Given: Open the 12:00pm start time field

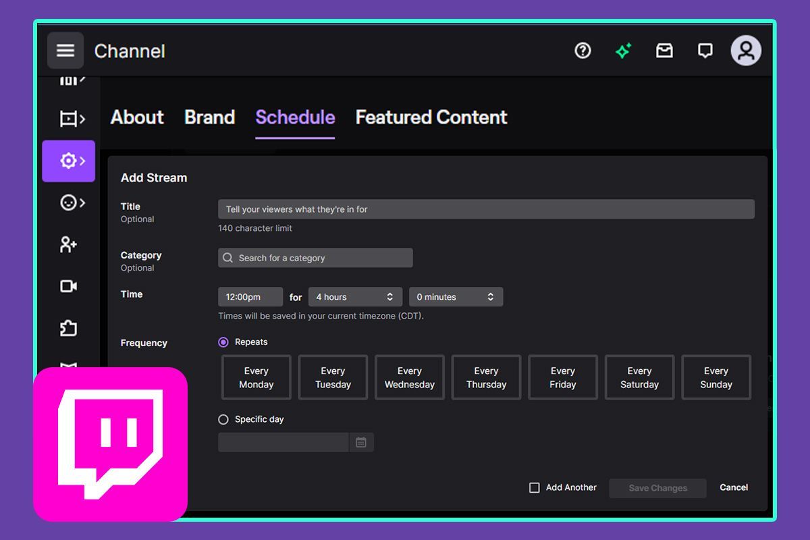Looking at the screenshot, I should point(250,297).
